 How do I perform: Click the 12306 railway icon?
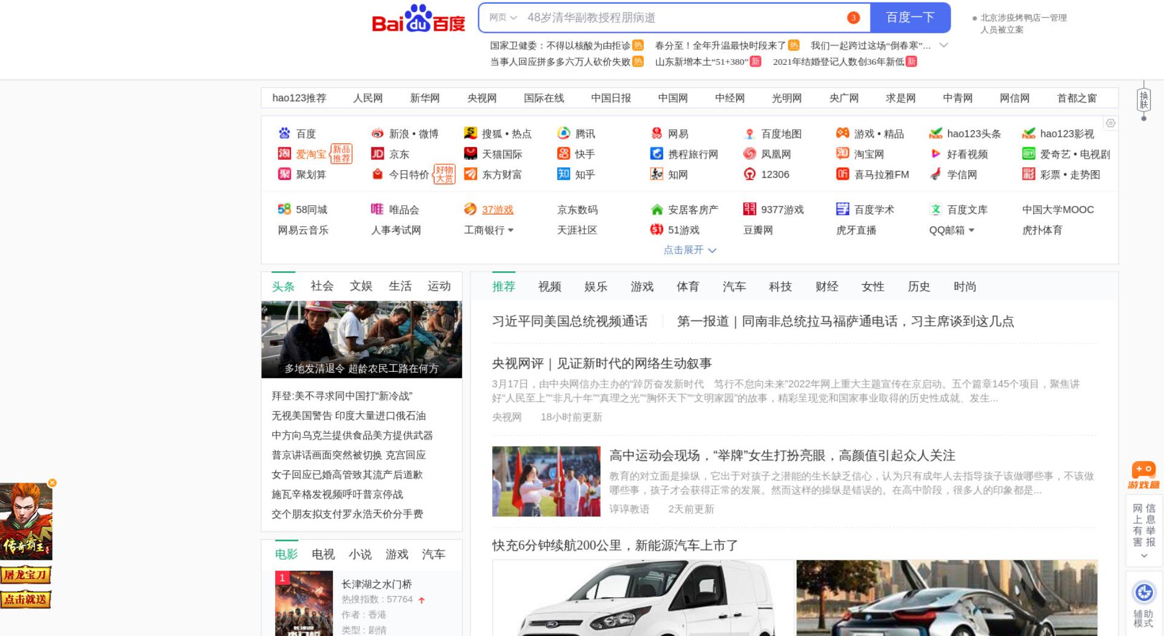750,174
